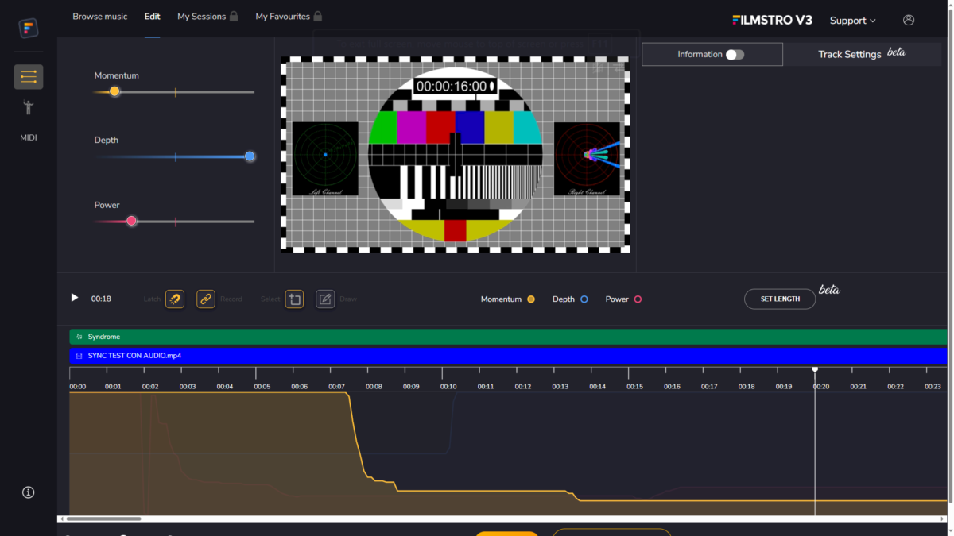Click the Filmstro logo icon in sidebar
Screen dimensions: 954x536
click(29, 29)
